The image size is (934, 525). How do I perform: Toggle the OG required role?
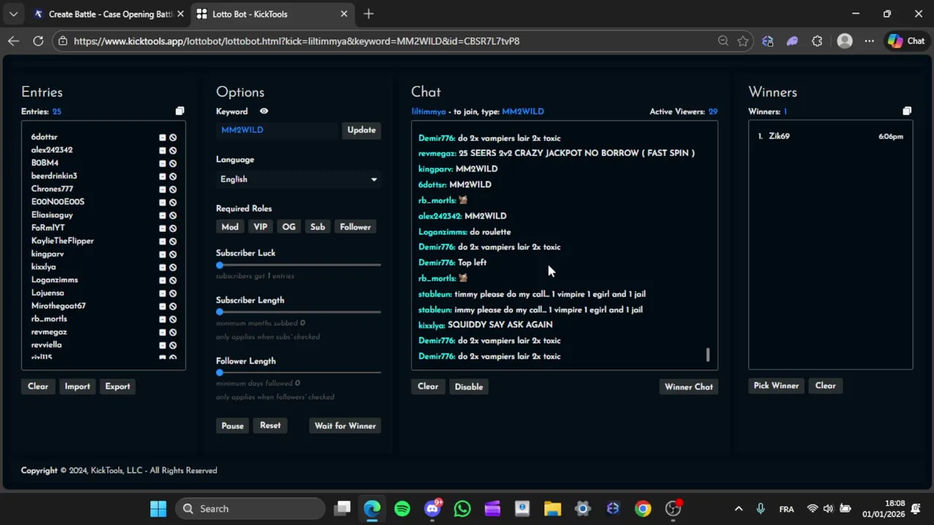click(x=289, y=227)
